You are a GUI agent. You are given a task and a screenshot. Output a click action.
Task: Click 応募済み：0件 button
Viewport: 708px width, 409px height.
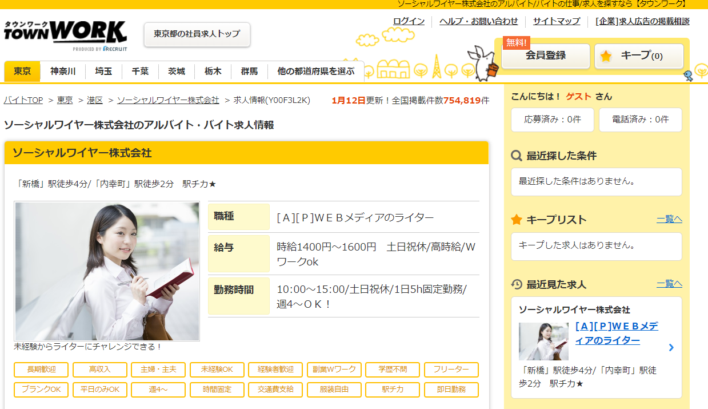click(553, 120)
